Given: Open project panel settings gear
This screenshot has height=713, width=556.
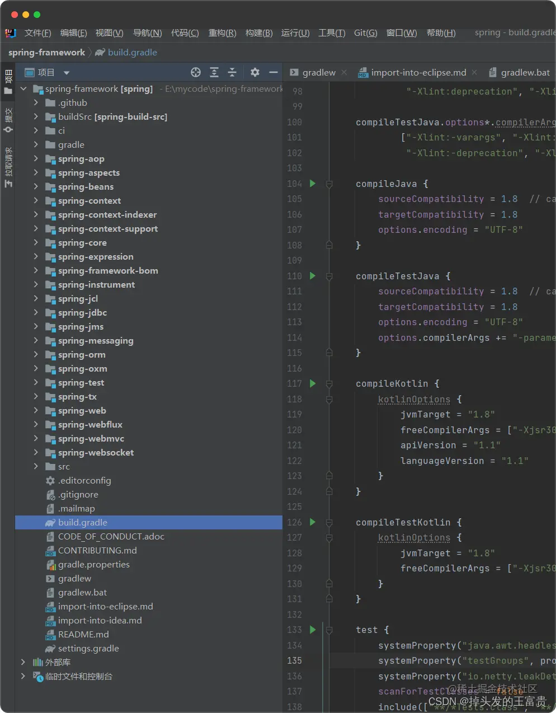Looking at the screenshot, I should tap(255, 72).
